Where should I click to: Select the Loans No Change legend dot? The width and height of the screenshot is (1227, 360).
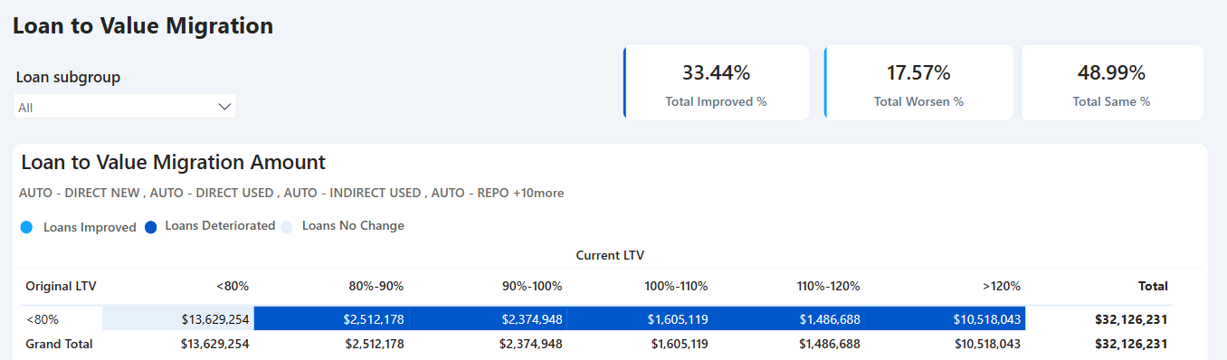click(x=288, y=226)
